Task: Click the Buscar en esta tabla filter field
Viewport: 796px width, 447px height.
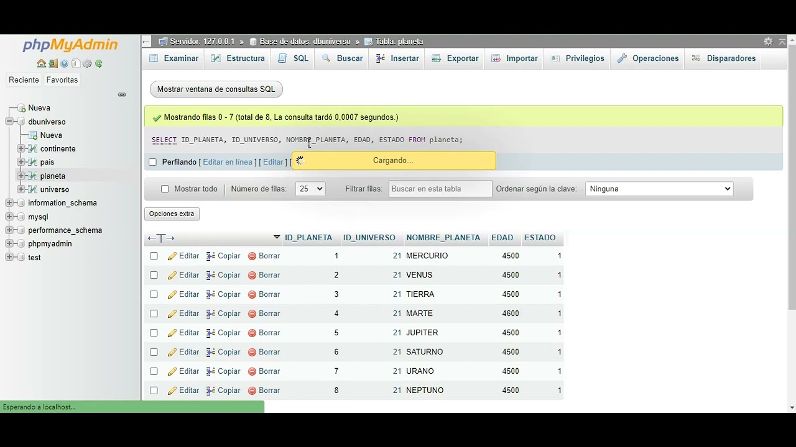Action: coord(440,189)
